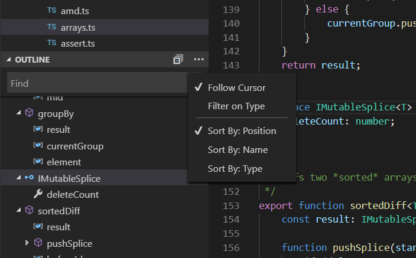Collapse the OUTLINE section header arrow
This screenshot has height=258, width=416.
pyautogui.click(x=8, y=60)
